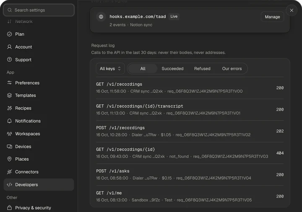Click the Workspaces people icon

point(9,133)
